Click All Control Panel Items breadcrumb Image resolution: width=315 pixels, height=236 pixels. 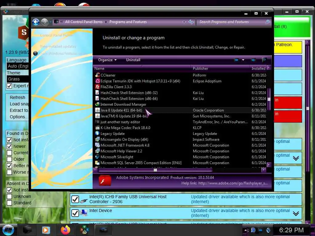(84, 22)
